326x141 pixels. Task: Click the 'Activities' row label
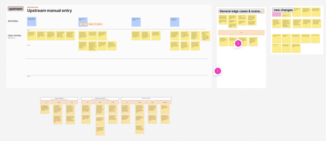click(x=13, y=21)
